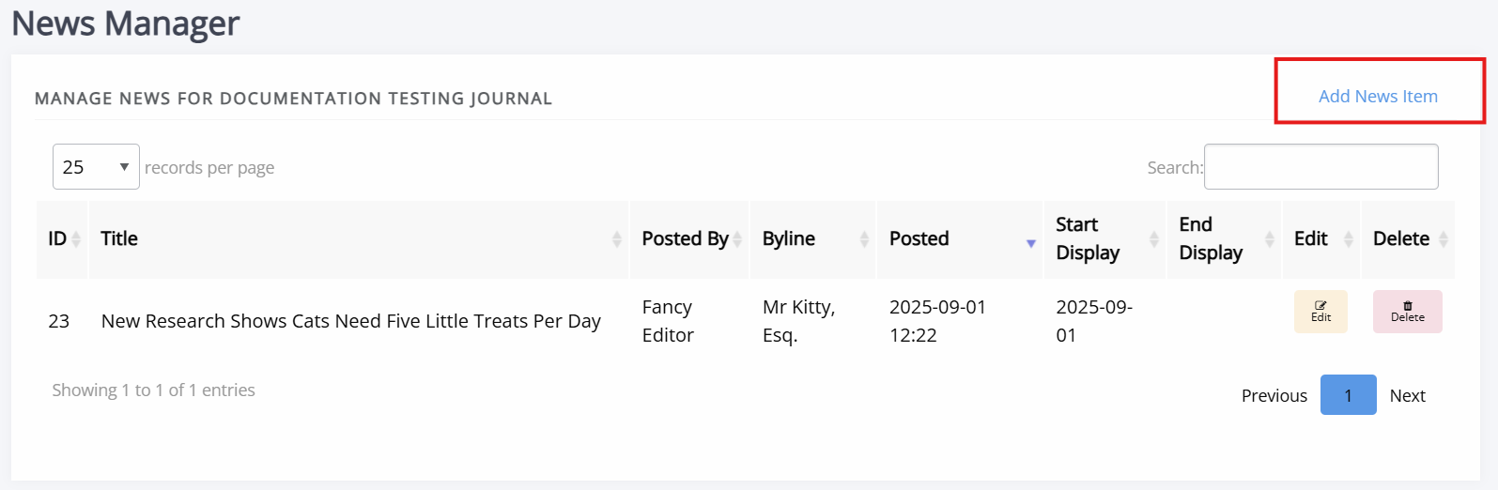
Task: Click the Add News Item link
Action: (x=1378, y=96)
